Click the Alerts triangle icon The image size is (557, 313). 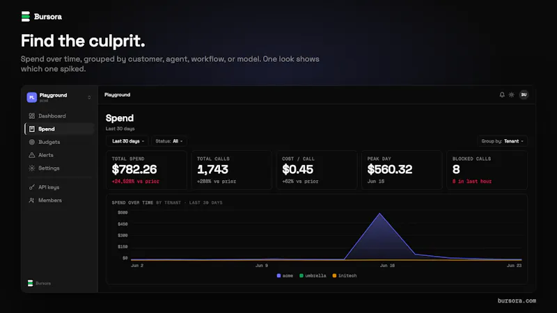point(31,155)
